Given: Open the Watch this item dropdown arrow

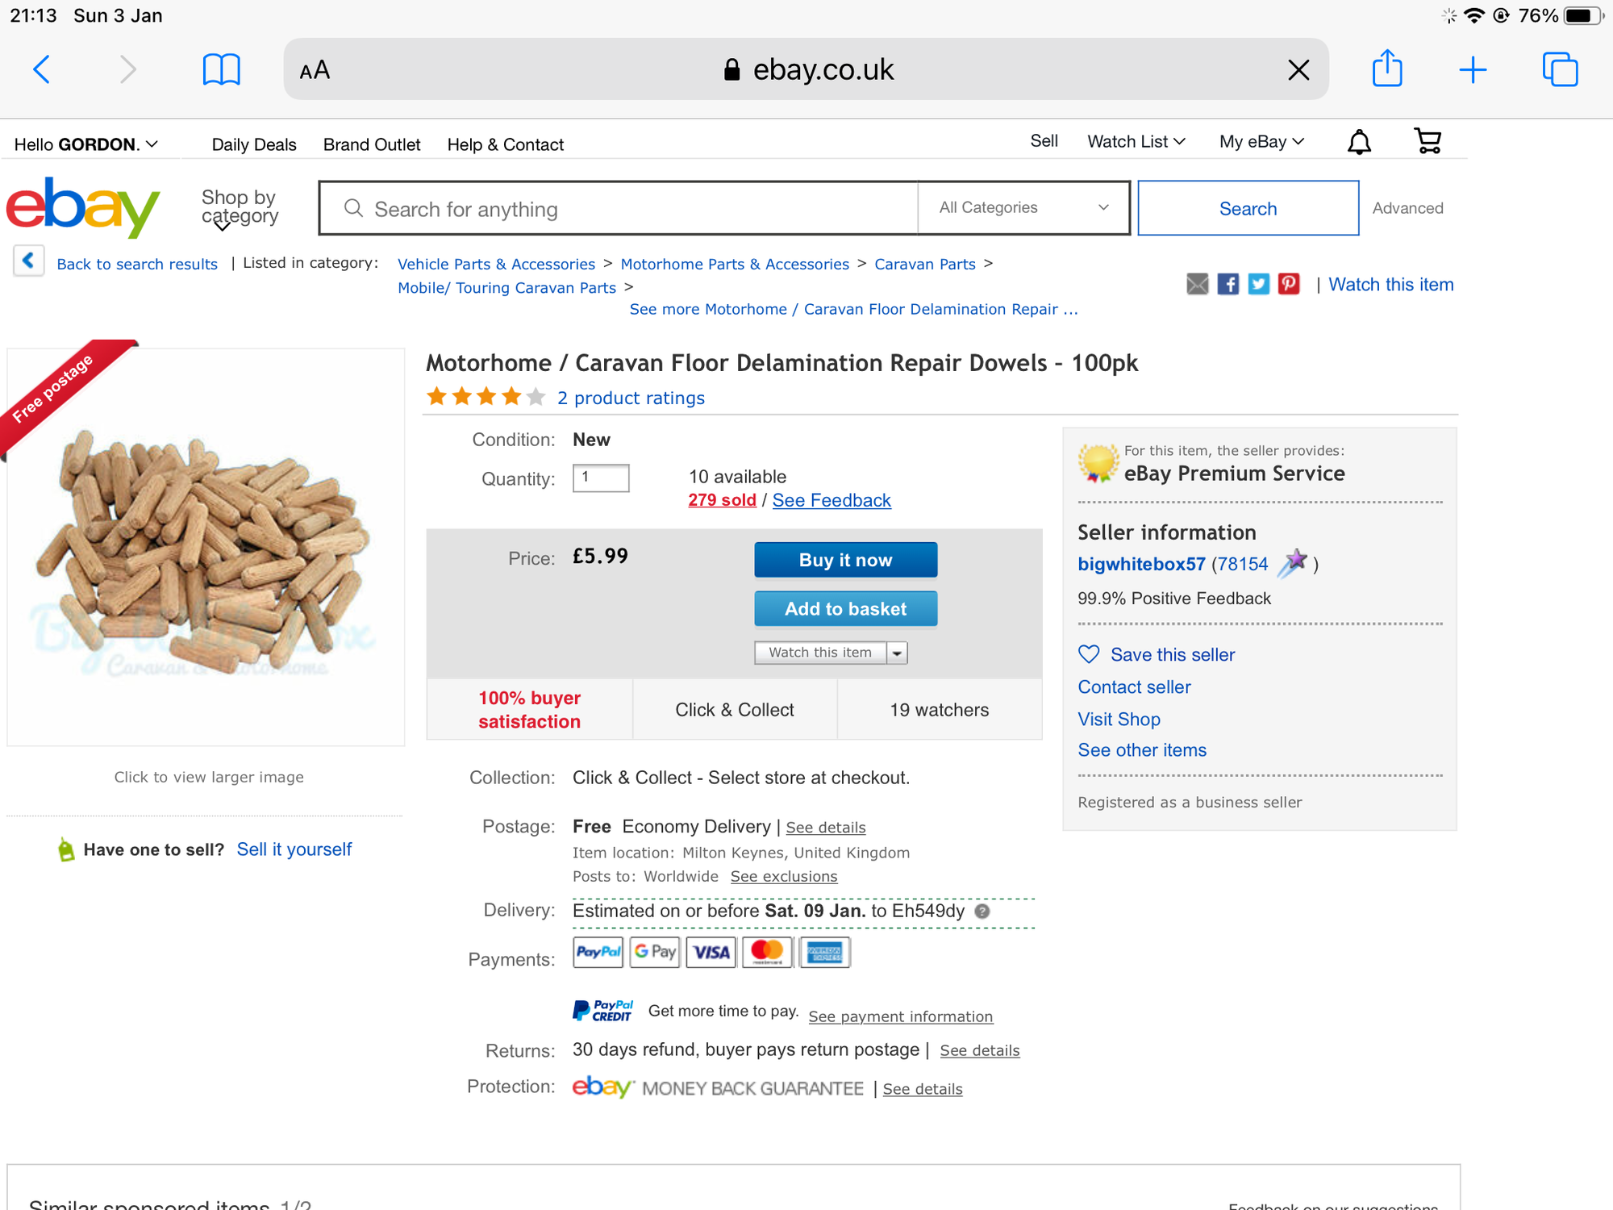Looking at the screenshot, I should [x=897, y=653].
